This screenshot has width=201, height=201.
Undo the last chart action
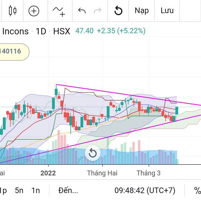coord(82,11)
